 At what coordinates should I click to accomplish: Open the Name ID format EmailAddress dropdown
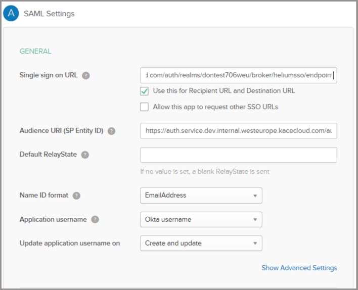pyautogui.click(x=201, y=196)
